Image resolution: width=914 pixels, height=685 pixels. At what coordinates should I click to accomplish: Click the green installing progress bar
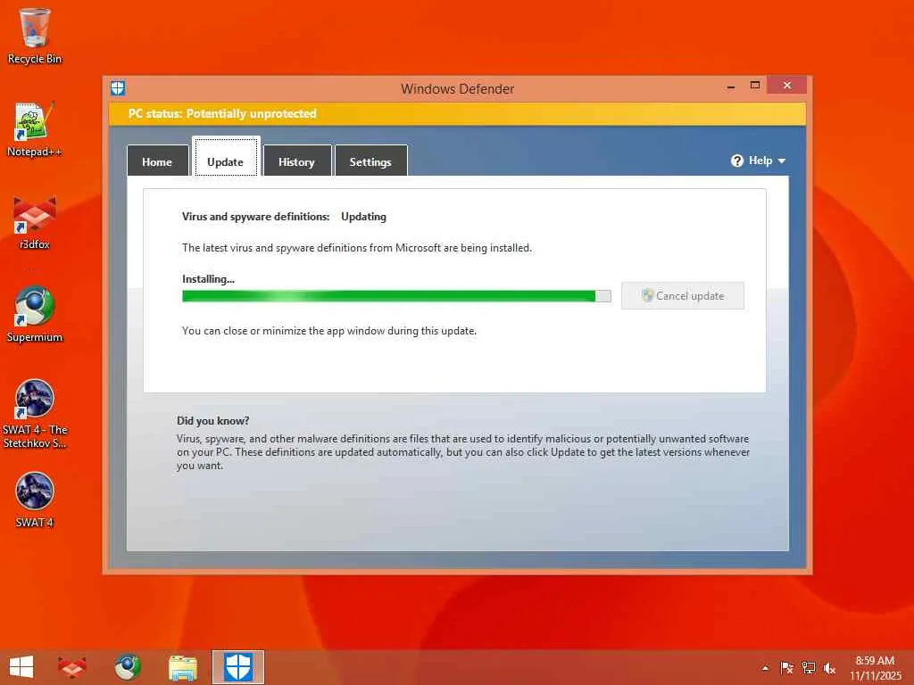(x=396, y=296)
